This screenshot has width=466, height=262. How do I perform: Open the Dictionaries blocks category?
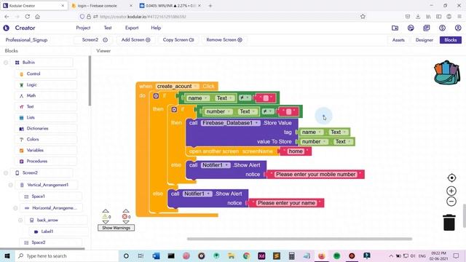(37, 129)
